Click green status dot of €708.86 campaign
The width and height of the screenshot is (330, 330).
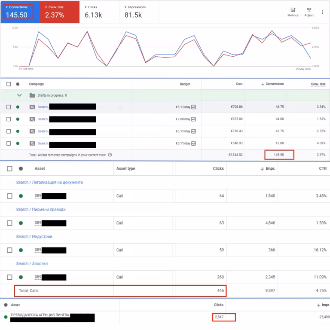click(18, 107)
